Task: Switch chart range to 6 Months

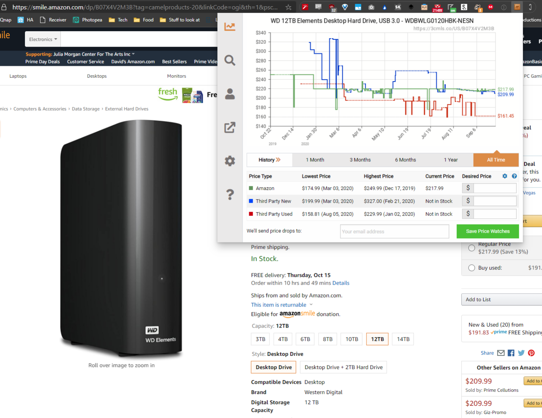Action: click(405, 160)
